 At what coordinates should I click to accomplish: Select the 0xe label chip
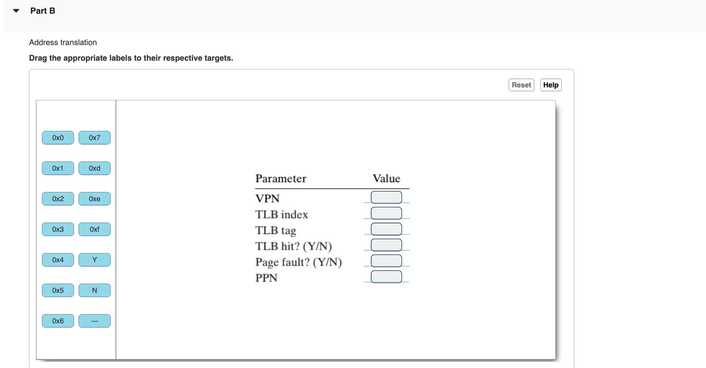pyautogui.click(x=94, y=199)
